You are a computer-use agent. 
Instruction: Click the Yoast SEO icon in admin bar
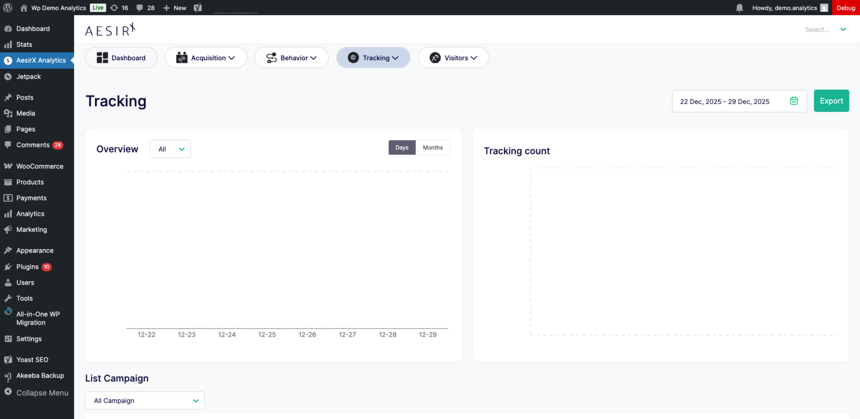[198, 8]
